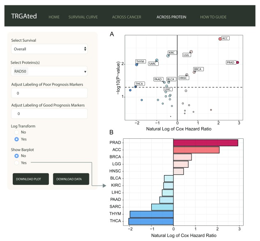Focus the Poor Prognosis Markers labeling field
The image size is (260, 241).
click(49, 93)
